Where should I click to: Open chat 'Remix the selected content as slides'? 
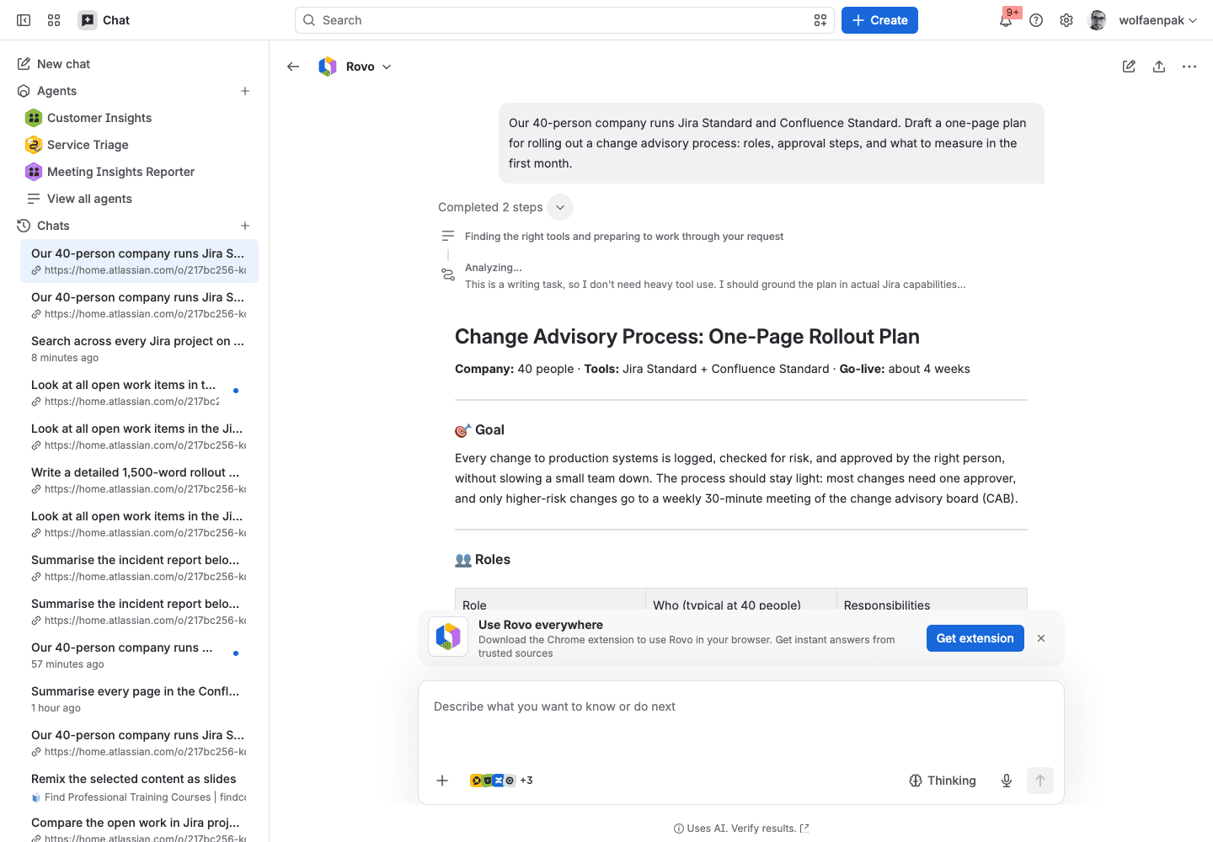[x=139, y=786]
